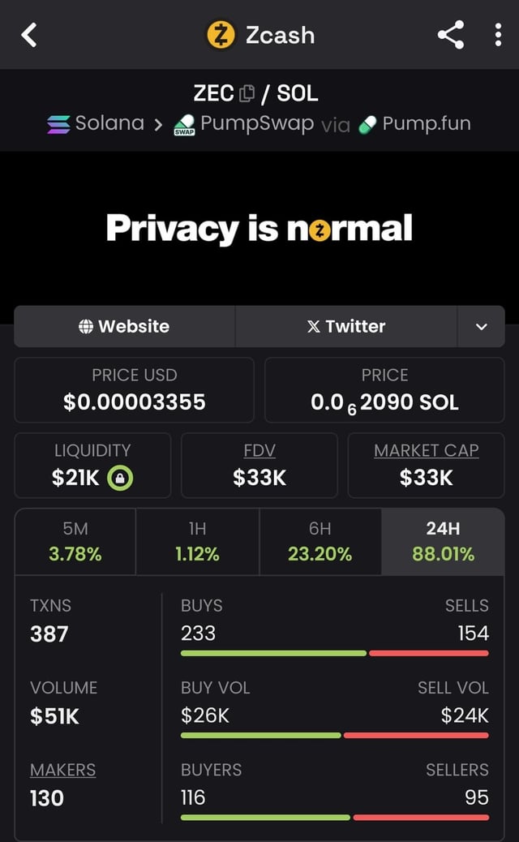519x842 pixels.
Task: Select the 5M timeframe tab
Action: 75,541
